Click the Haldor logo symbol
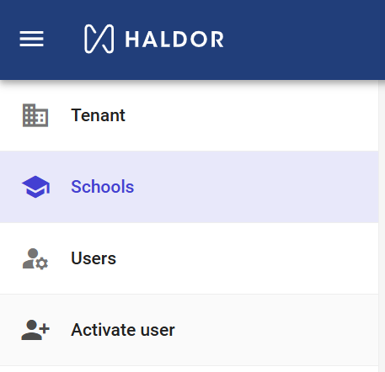Image resolution: width=385 pixels, height=372 pixels. (99, 39)
